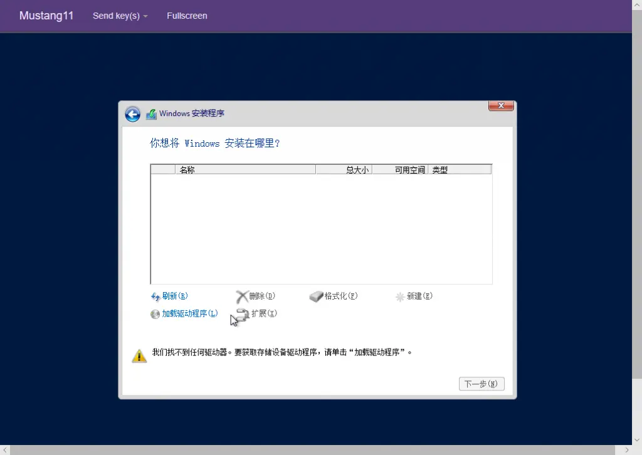
Task: Click the Windows Setup title icon
Action: [x=152, y=114]
